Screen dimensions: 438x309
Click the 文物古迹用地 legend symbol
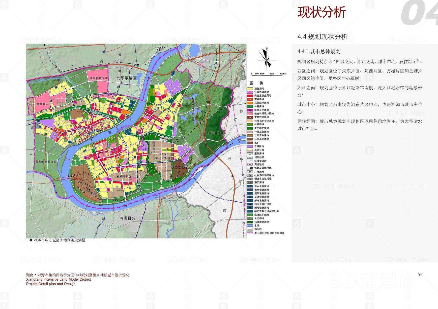250,117
